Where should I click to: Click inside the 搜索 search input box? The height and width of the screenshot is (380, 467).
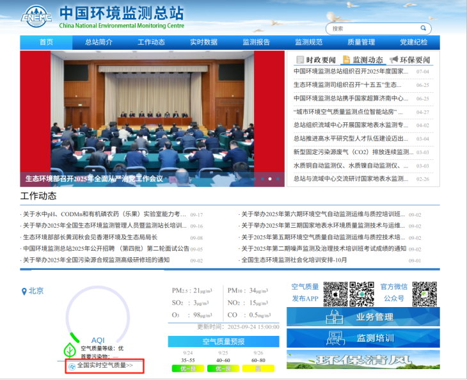coord(371,28)
